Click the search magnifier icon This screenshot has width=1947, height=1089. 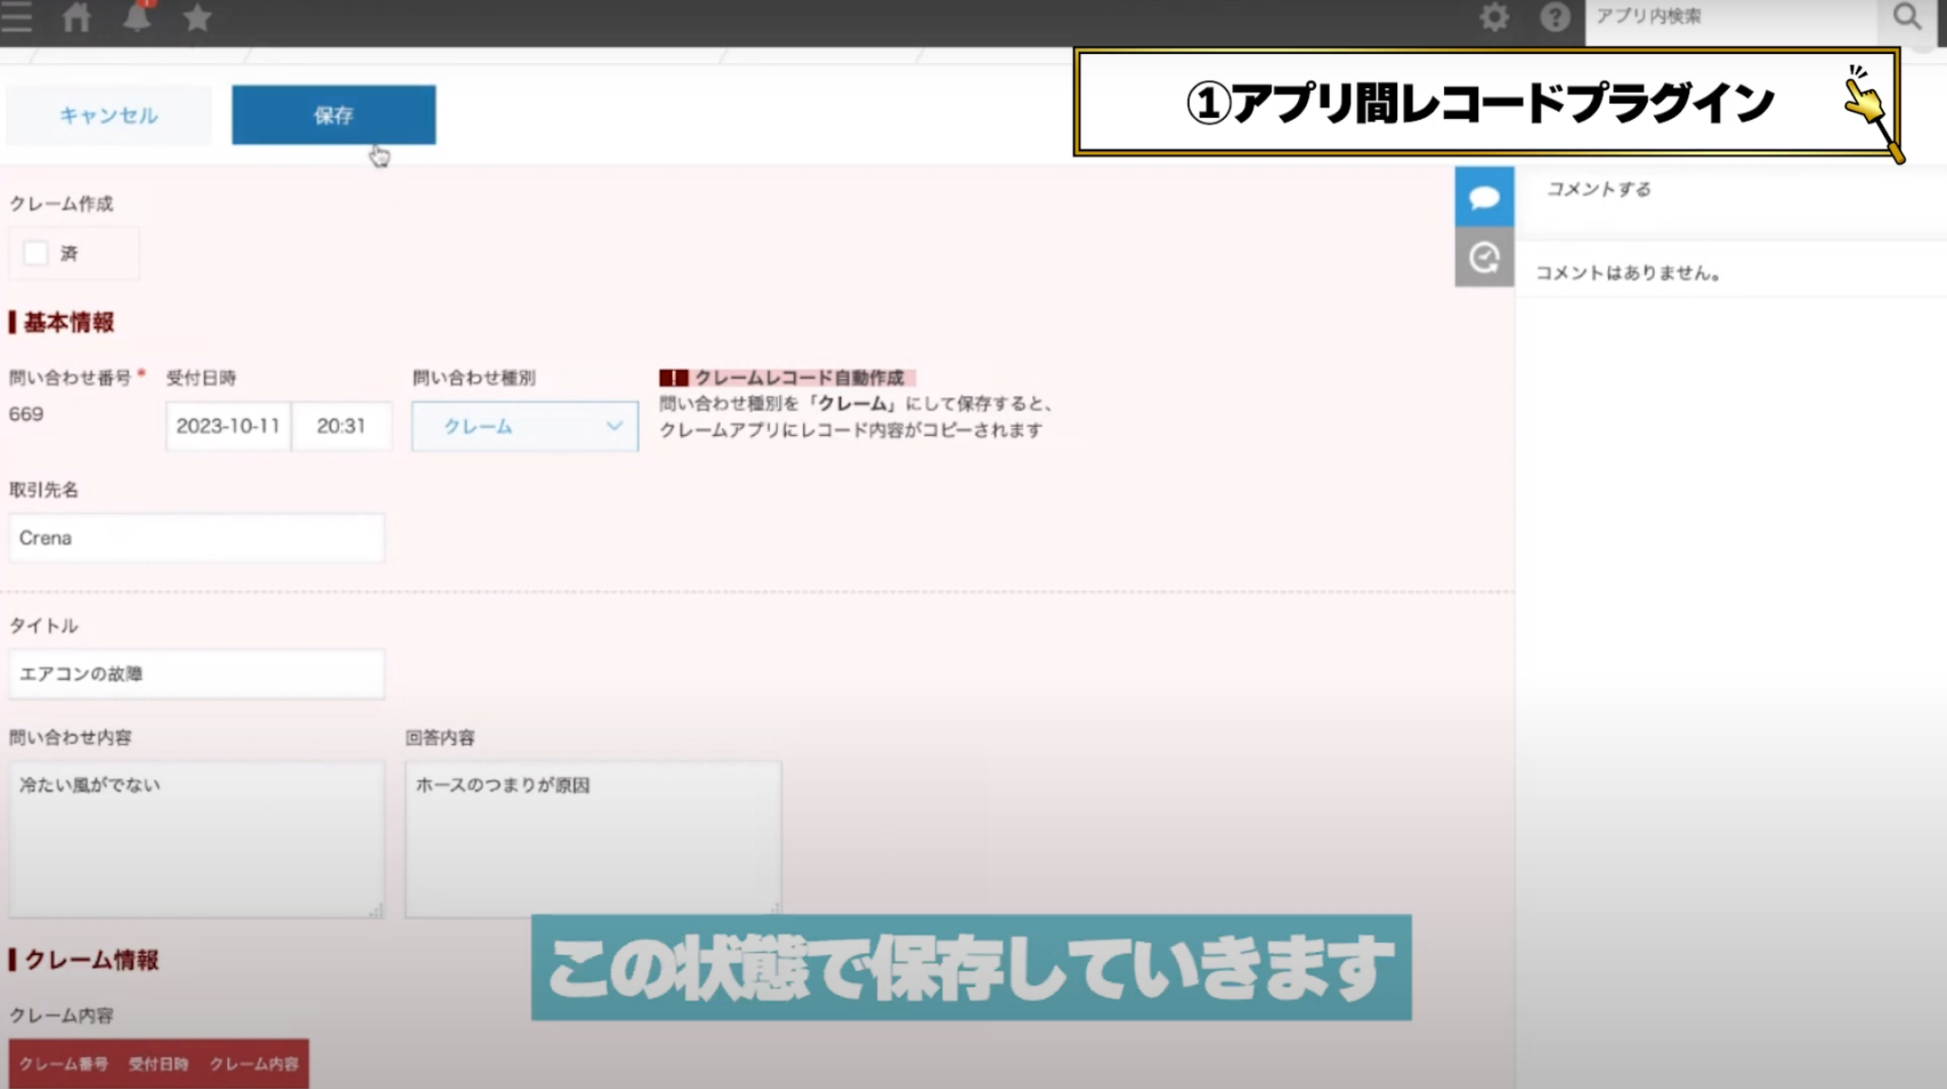(1906, 17)
